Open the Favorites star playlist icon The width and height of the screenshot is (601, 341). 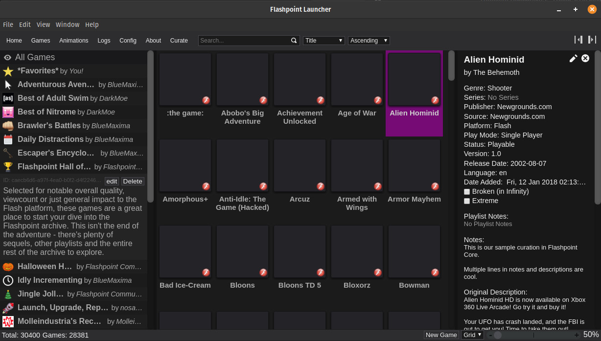[8, 71]
